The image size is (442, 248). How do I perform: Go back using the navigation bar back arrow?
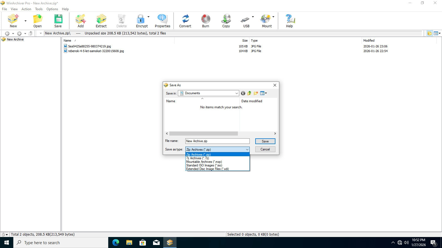7,33
